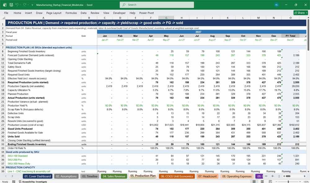
Task: Select SKU-100 Standard label cell
Action: coord(43,156)
